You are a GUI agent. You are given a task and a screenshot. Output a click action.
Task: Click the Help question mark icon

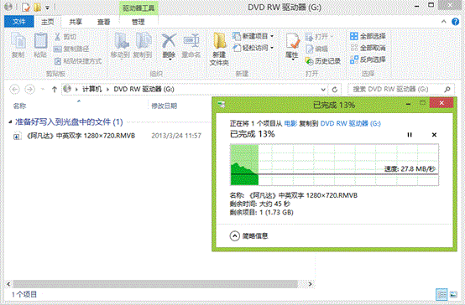[x=455, y=22]
